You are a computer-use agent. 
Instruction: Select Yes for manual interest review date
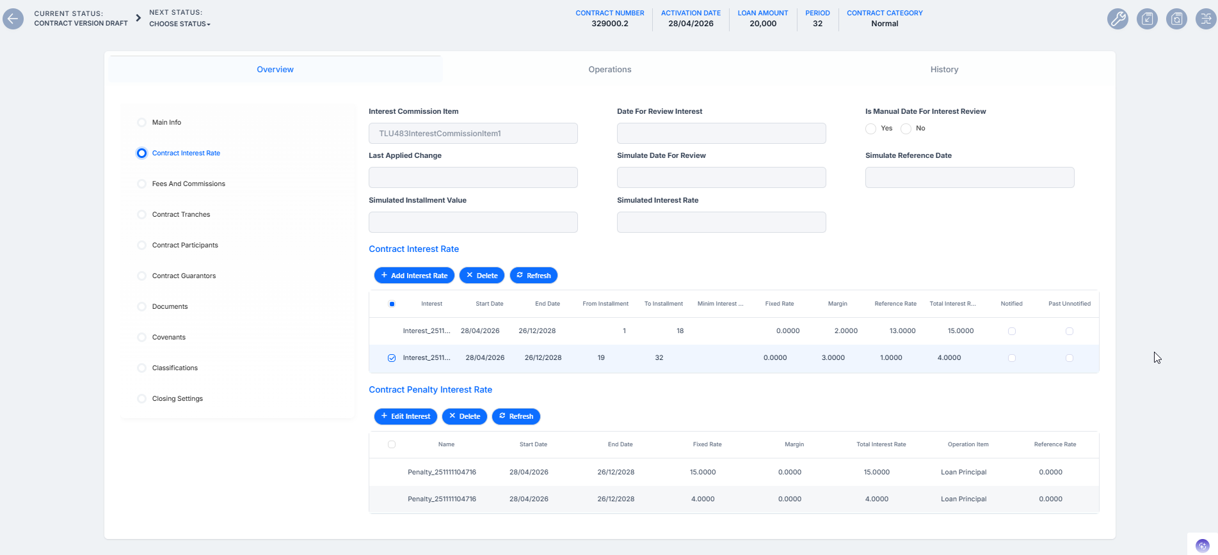[x=870, y=129]
